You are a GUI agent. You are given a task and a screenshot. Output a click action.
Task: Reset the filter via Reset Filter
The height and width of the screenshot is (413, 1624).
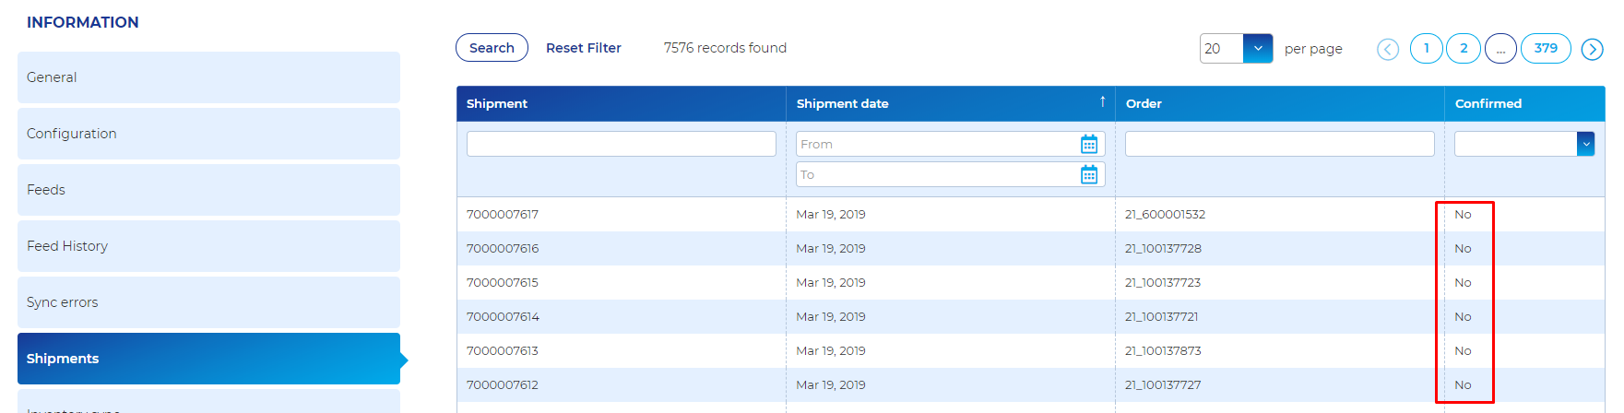tap(583, 48)
